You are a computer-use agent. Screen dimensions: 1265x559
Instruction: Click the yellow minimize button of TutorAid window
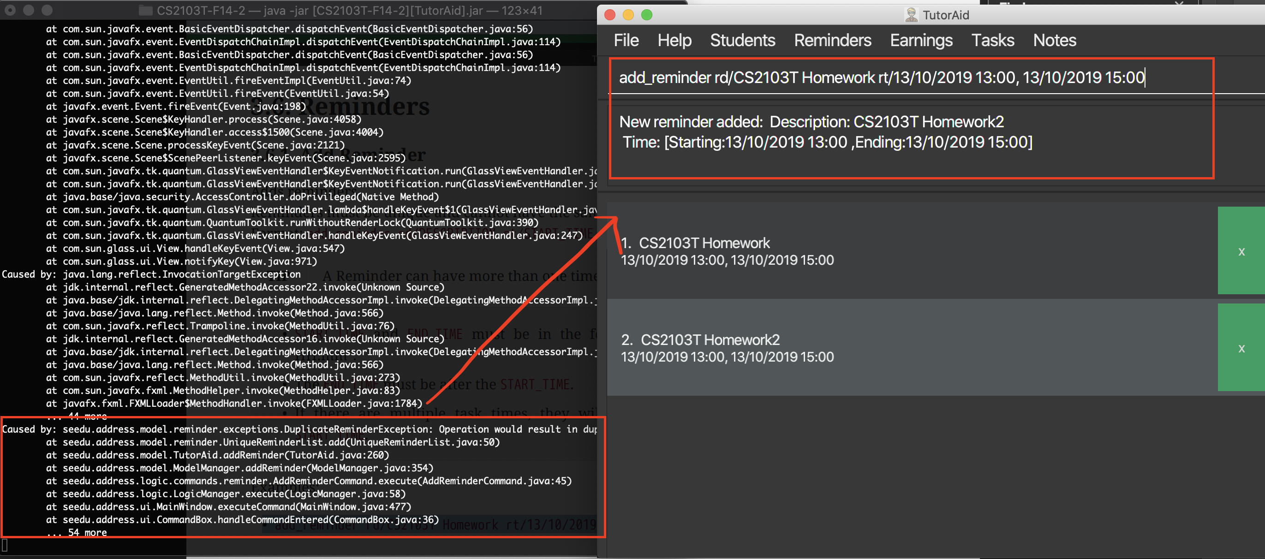click(x=628, y=15)
